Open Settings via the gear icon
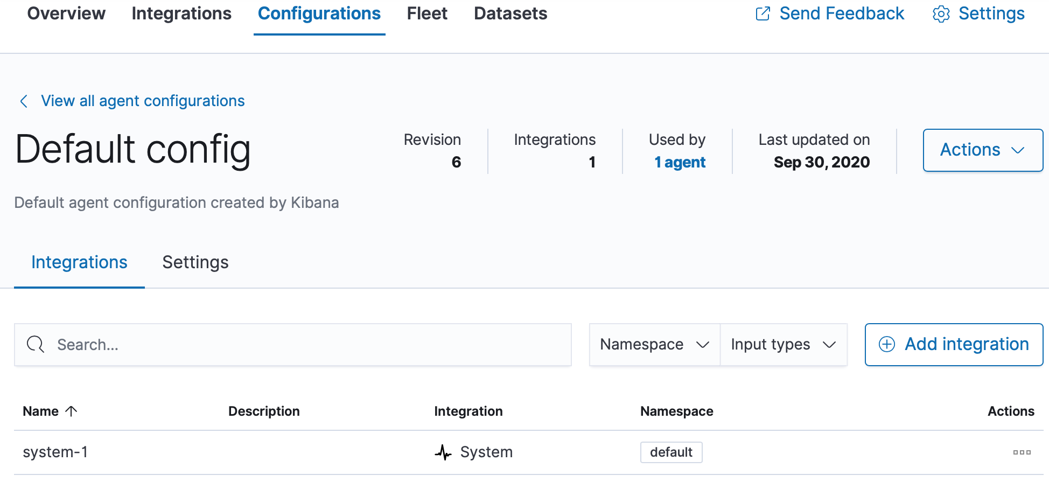 940,13
